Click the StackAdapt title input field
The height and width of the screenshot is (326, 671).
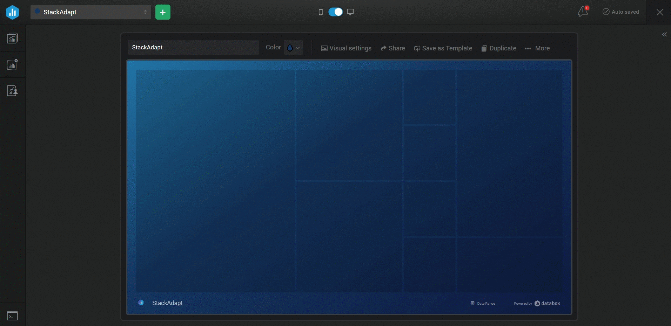193,48
